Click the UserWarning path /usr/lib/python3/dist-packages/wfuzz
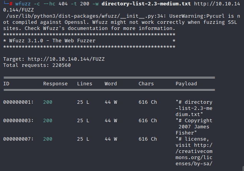 pos(63,16)
